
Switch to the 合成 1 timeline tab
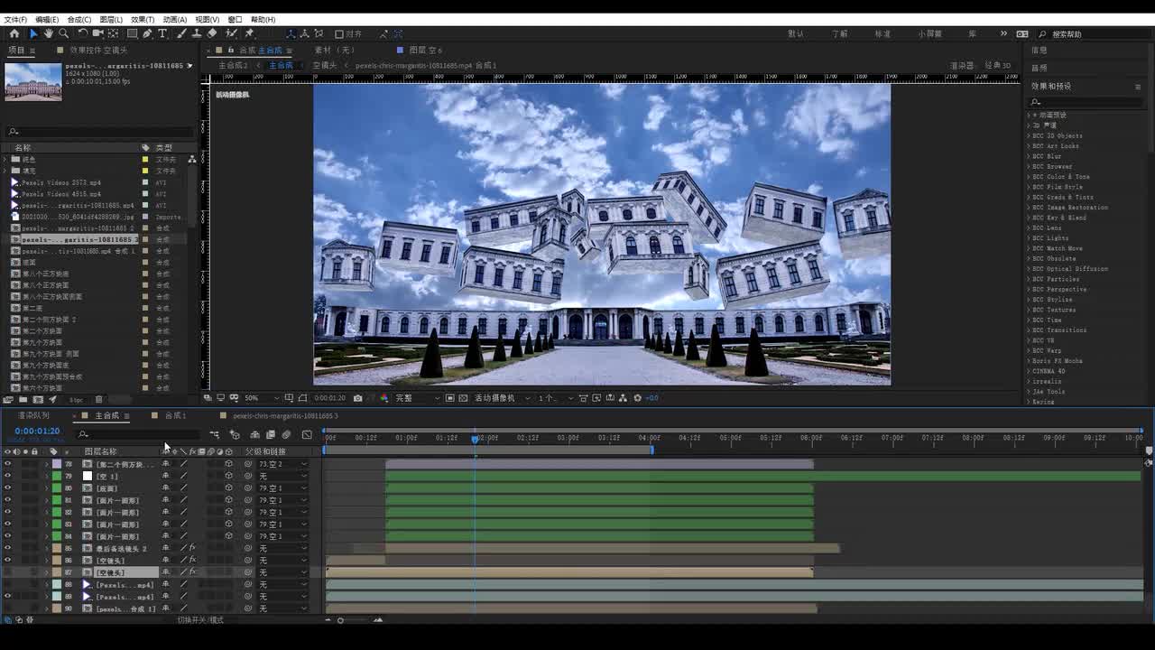tap(175, 415)
